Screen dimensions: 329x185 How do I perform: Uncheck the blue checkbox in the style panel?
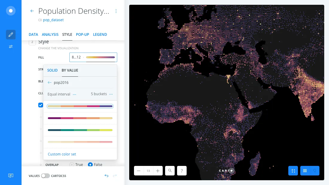[41, 105]
